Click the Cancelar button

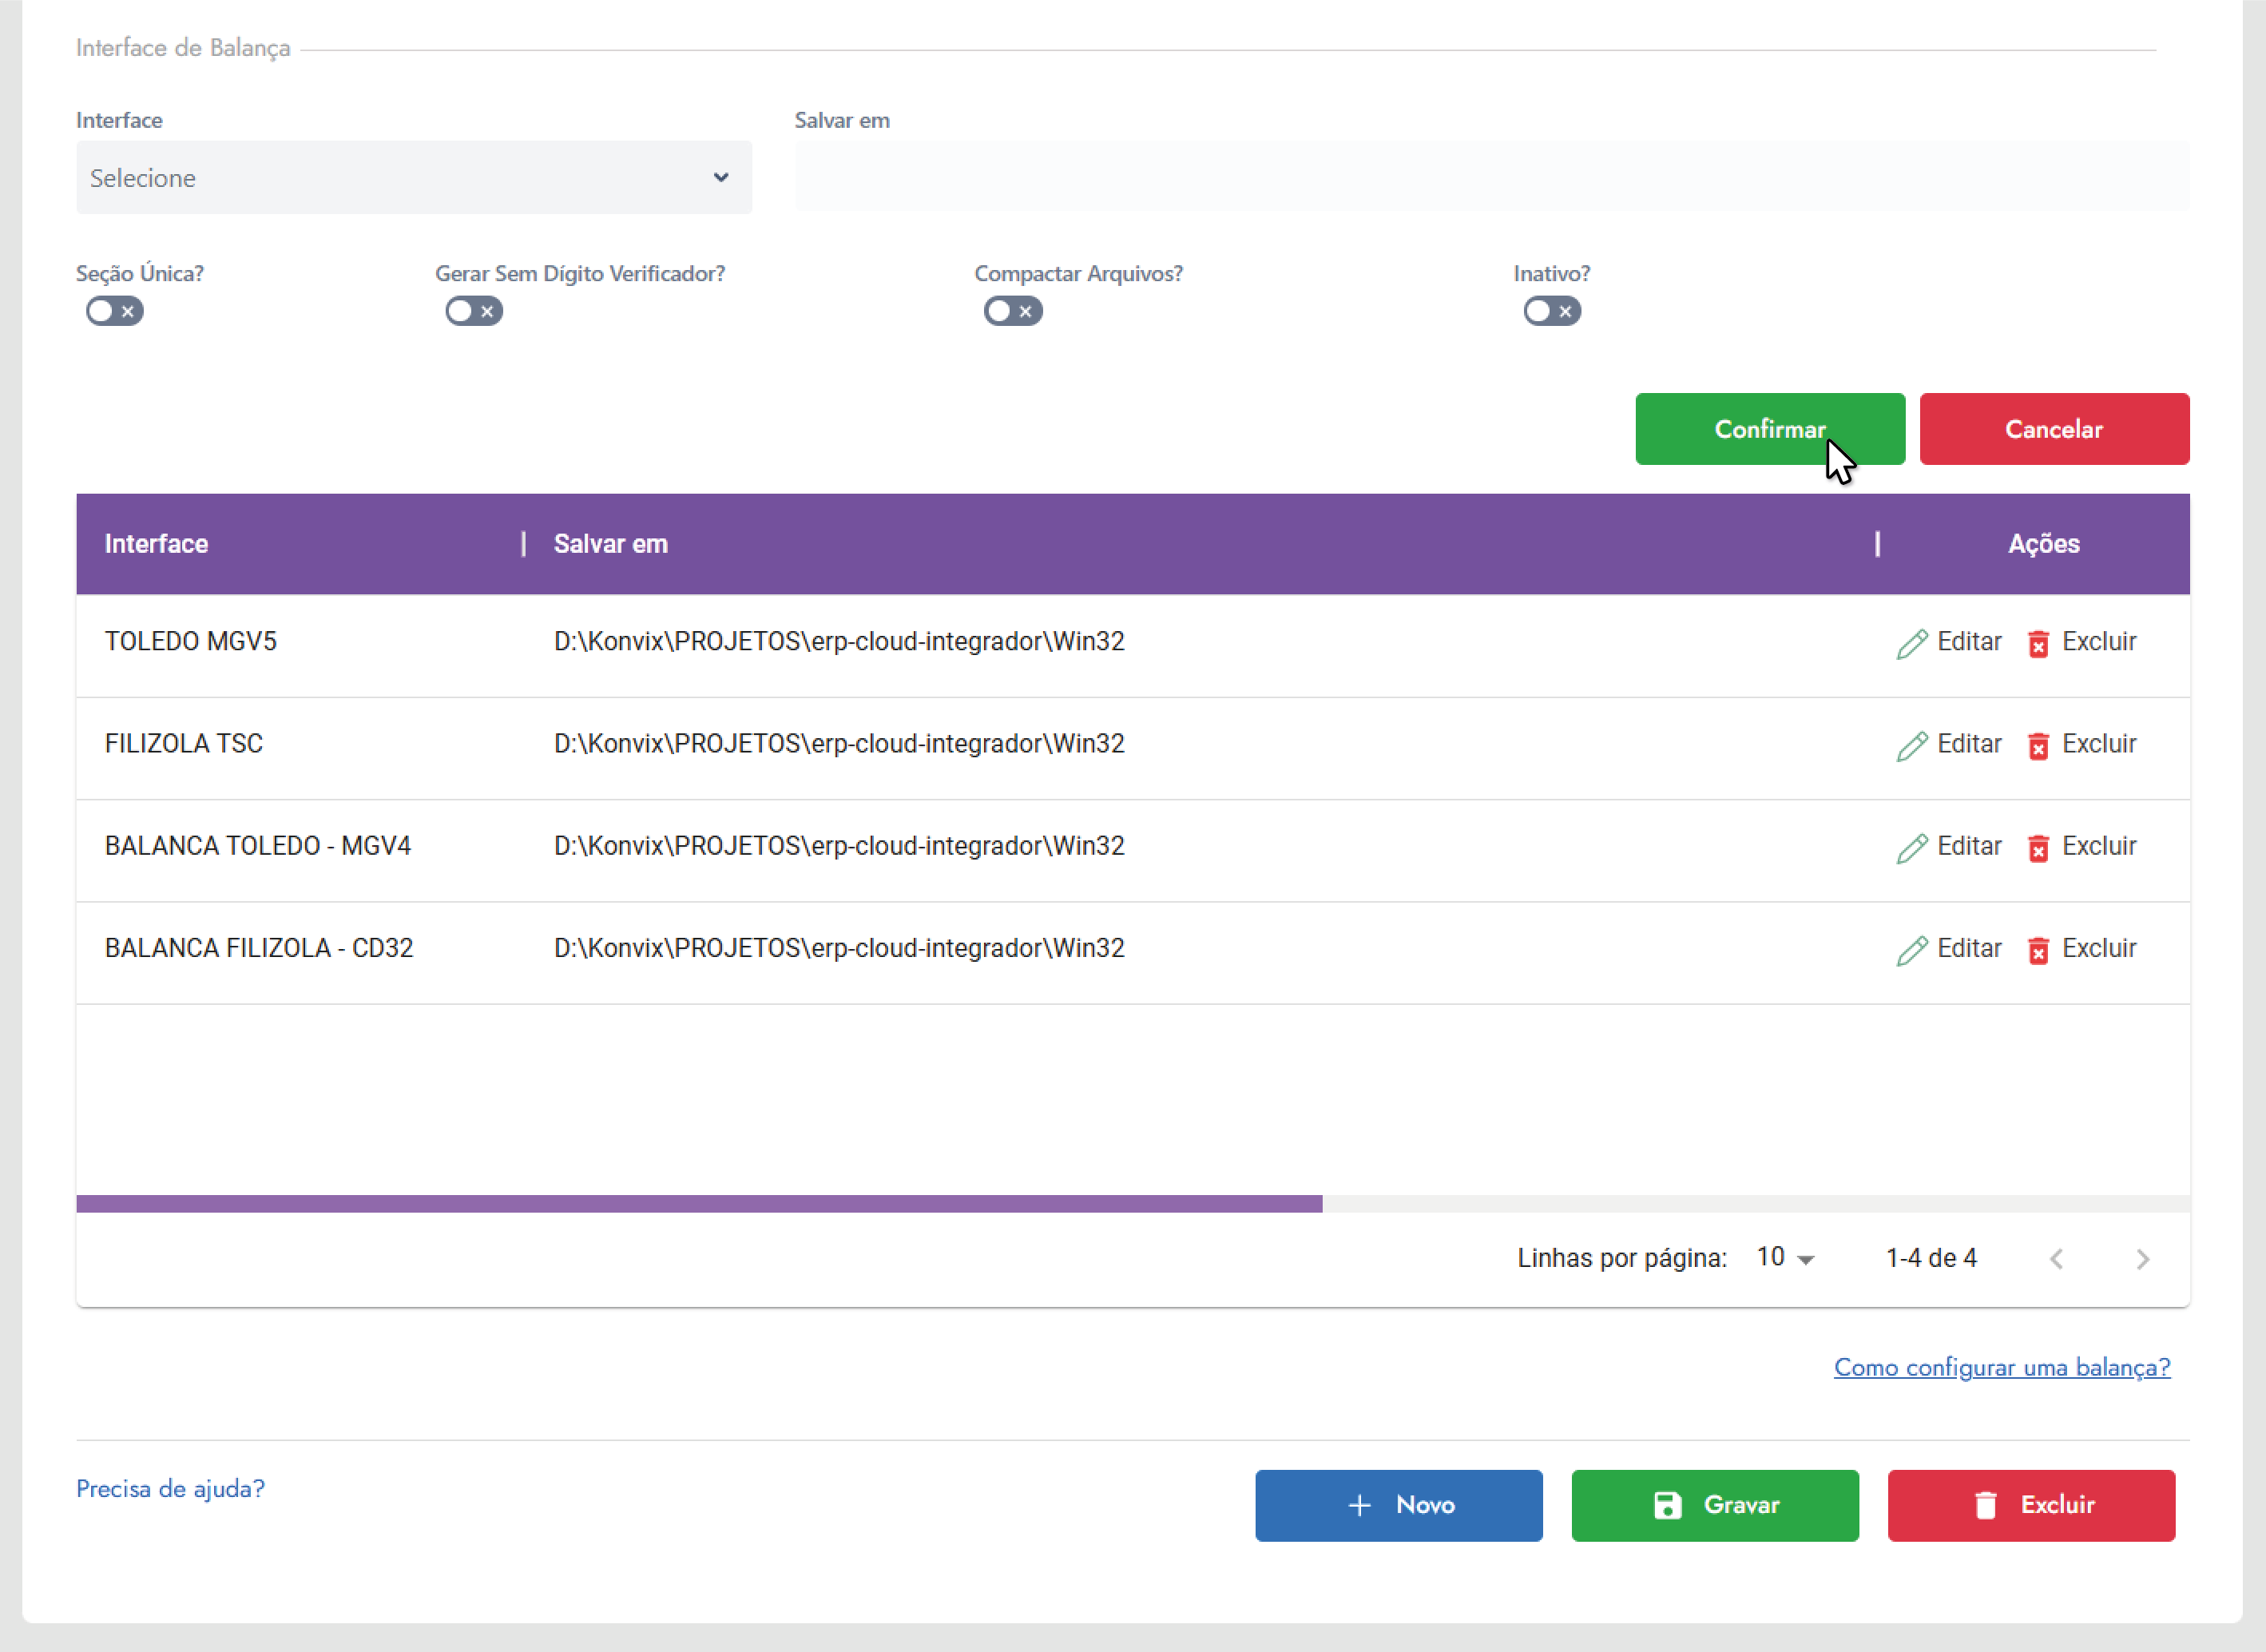coord(2054,429)
